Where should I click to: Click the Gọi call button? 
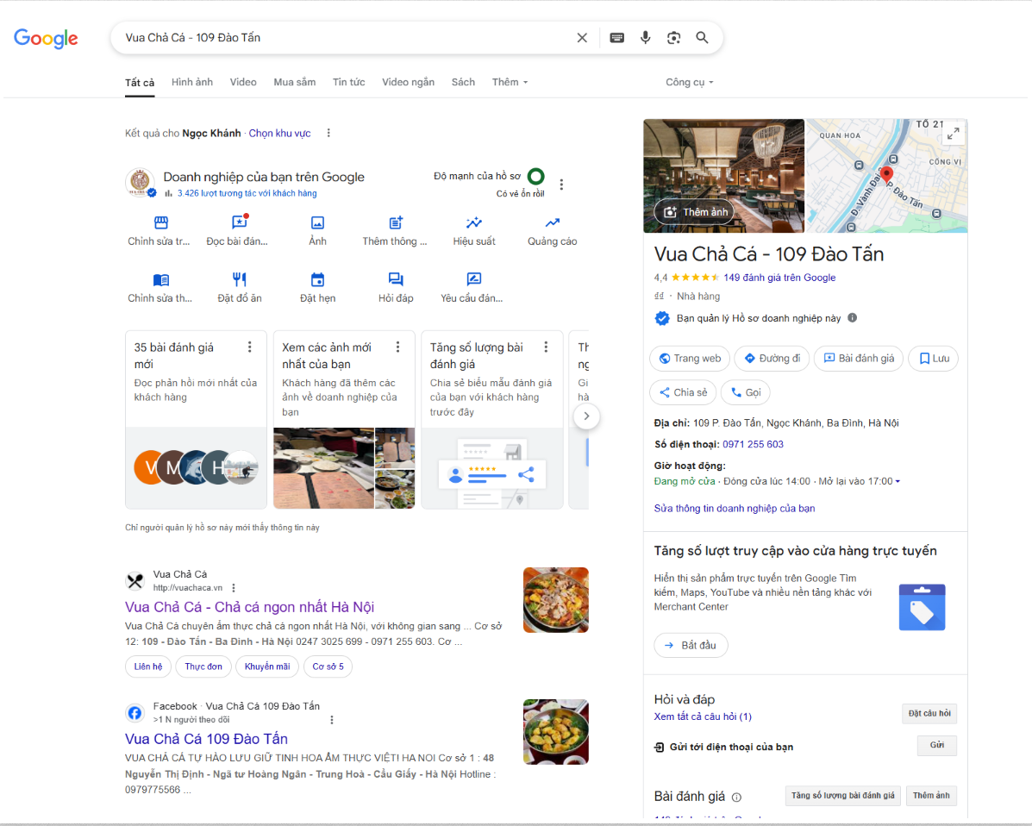coord(745,392)
